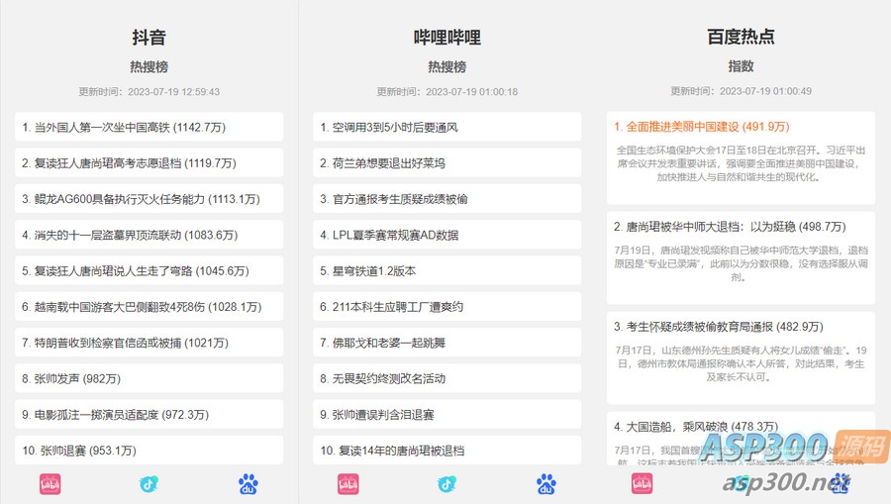Select 鲲龙AG600具备执行灭火任务能力 entry
The height and width of the screenshot is (504, 891).
[148, 198]
